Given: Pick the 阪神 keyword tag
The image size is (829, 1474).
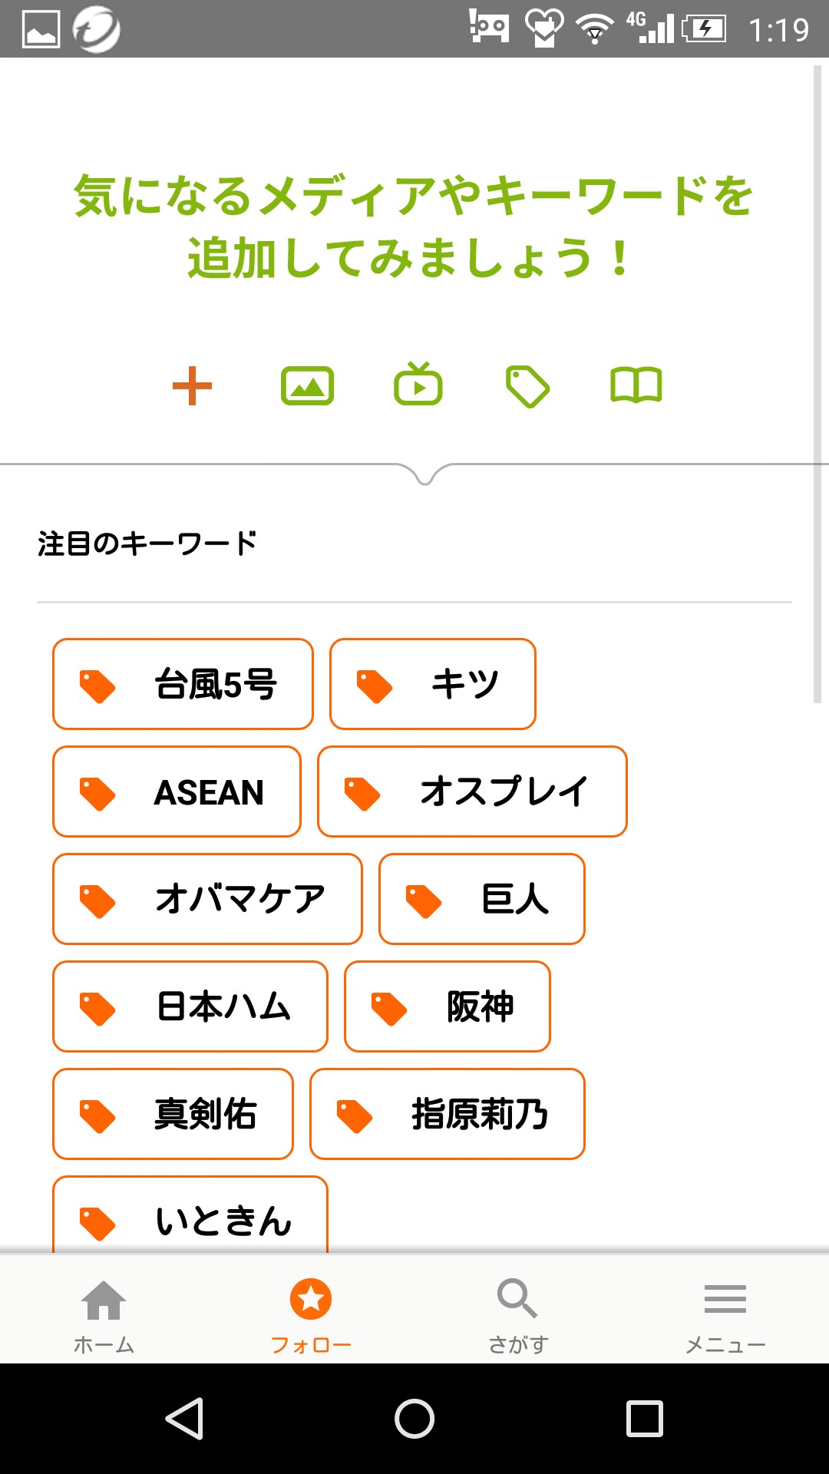Looking at the screenshot, I should click(447, 1006).
